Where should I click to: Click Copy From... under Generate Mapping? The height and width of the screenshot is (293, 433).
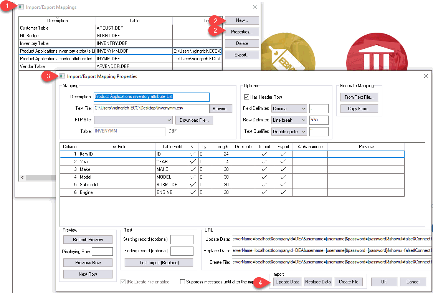[x=359, y=108]
